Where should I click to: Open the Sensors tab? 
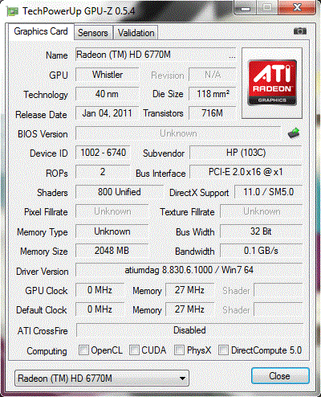[x=93, y=33]
